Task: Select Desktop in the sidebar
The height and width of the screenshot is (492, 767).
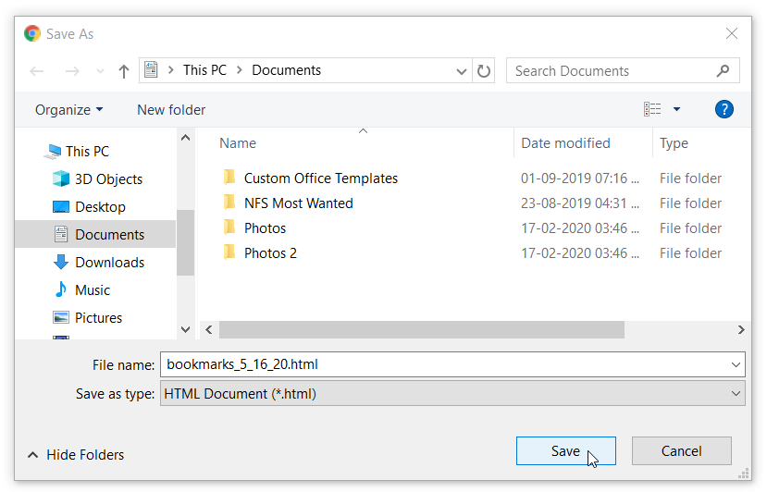Action: [x=100, y=207]
